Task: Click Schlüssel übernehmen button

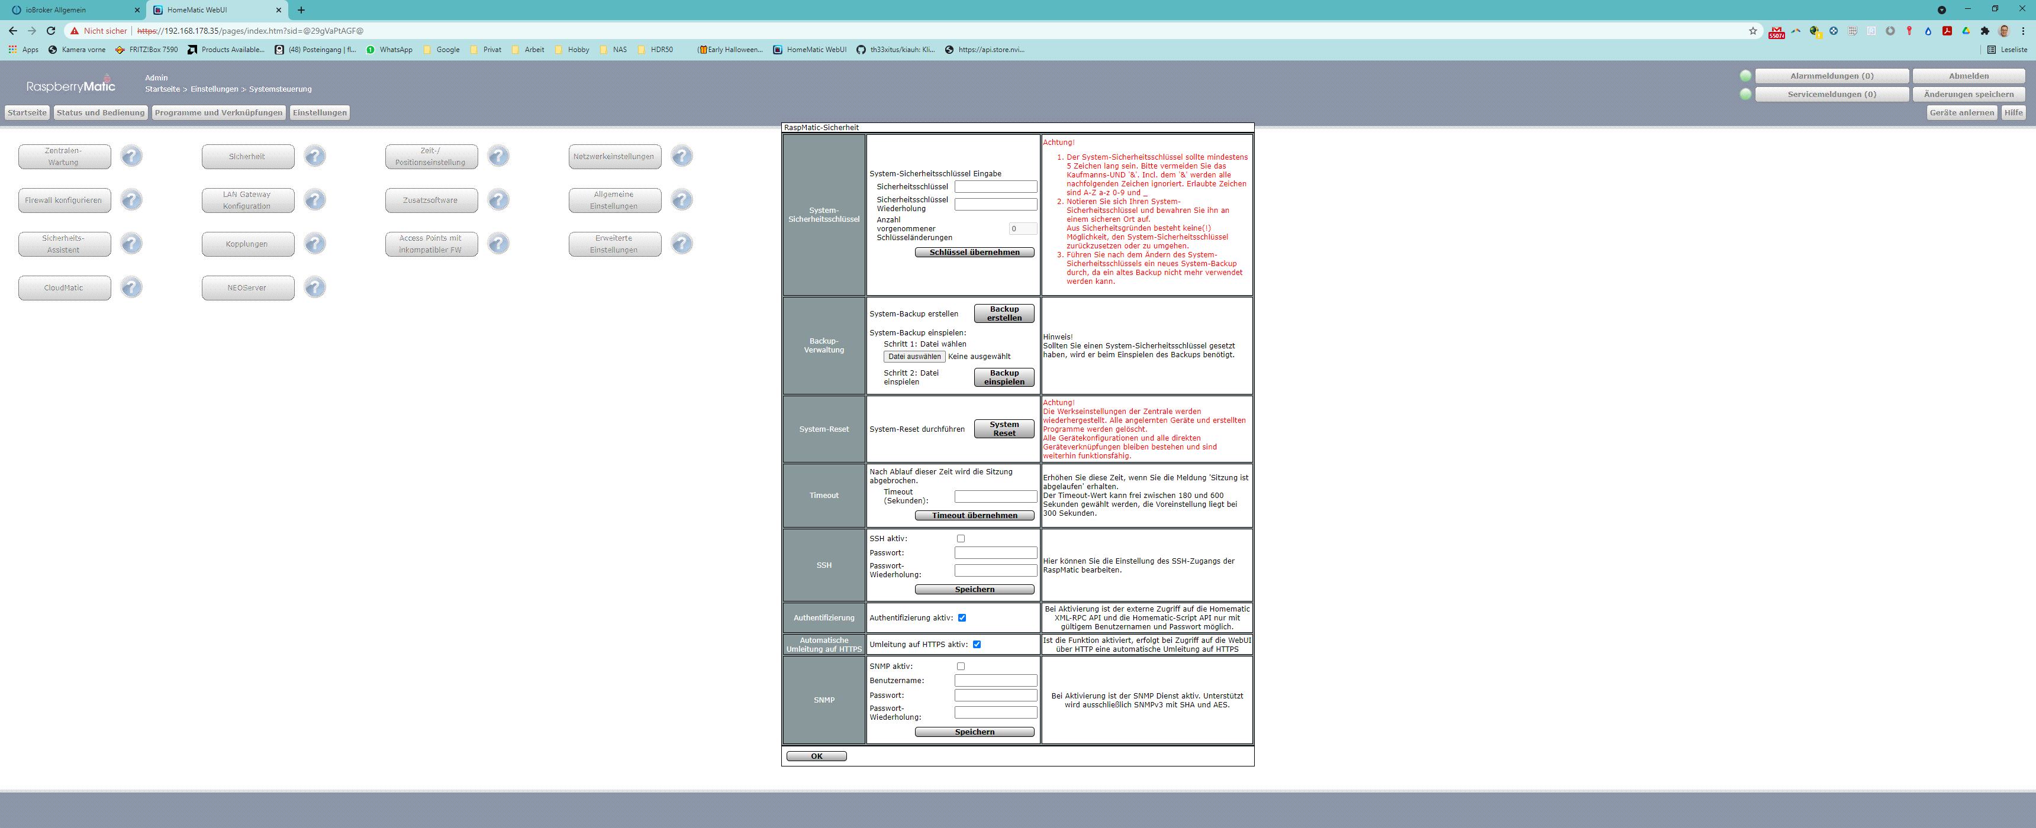Action: [x=975, y=253]
